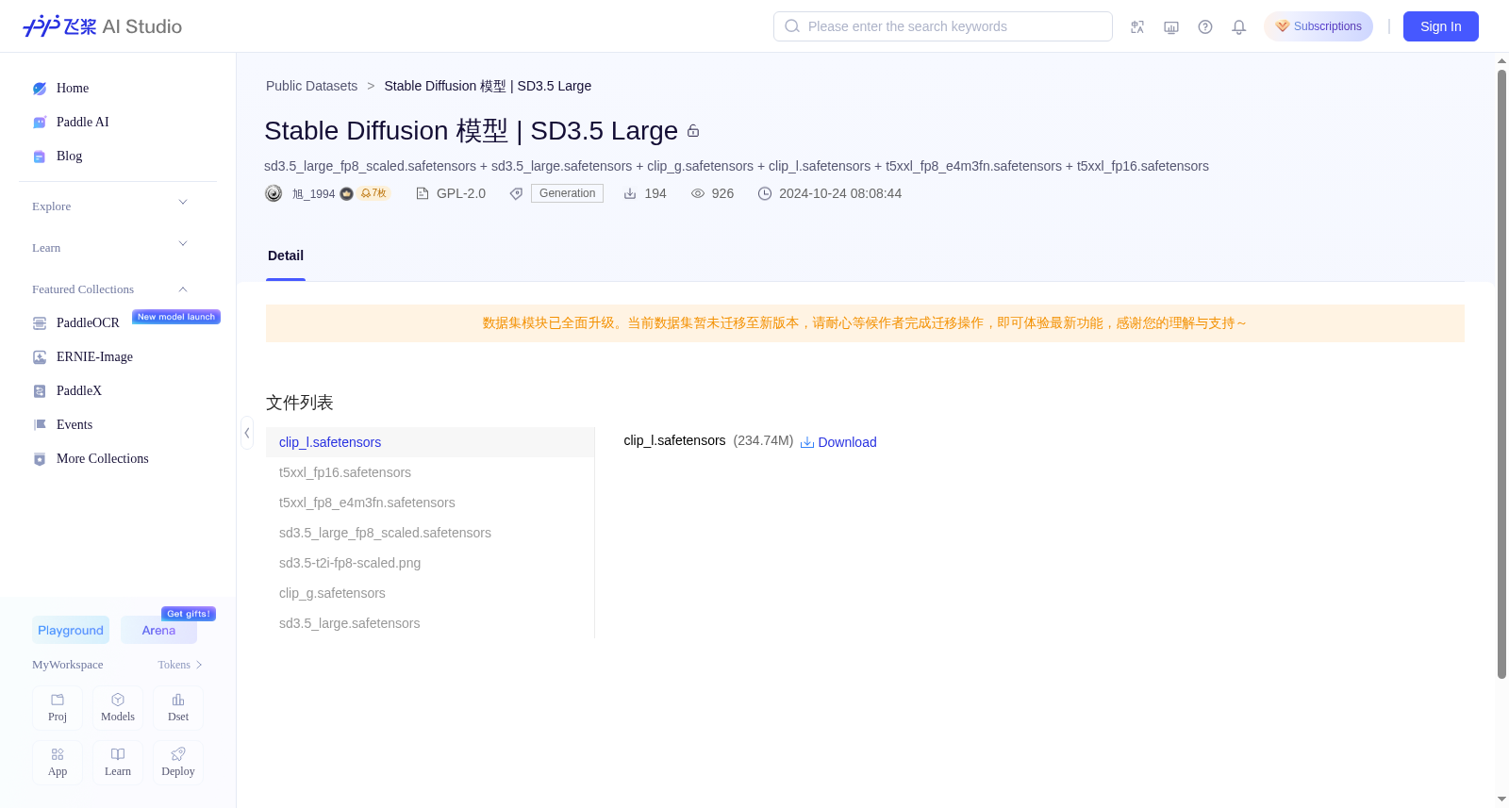Open the Learn workspace shortcut

pos(118,763)
